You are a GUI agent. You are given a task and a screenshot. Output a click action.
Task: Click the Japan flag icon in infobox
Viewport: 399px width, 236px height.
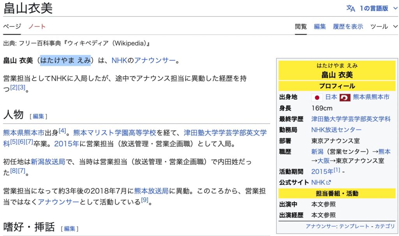[317, 97]
